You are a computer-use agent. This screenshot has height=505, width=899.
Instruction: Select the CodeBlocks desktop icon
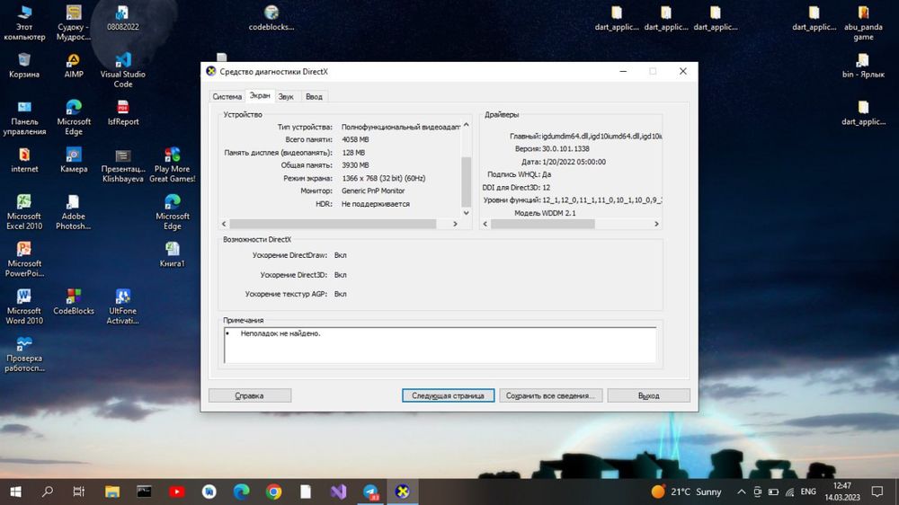pyautogui.click(x=74, y=302)
